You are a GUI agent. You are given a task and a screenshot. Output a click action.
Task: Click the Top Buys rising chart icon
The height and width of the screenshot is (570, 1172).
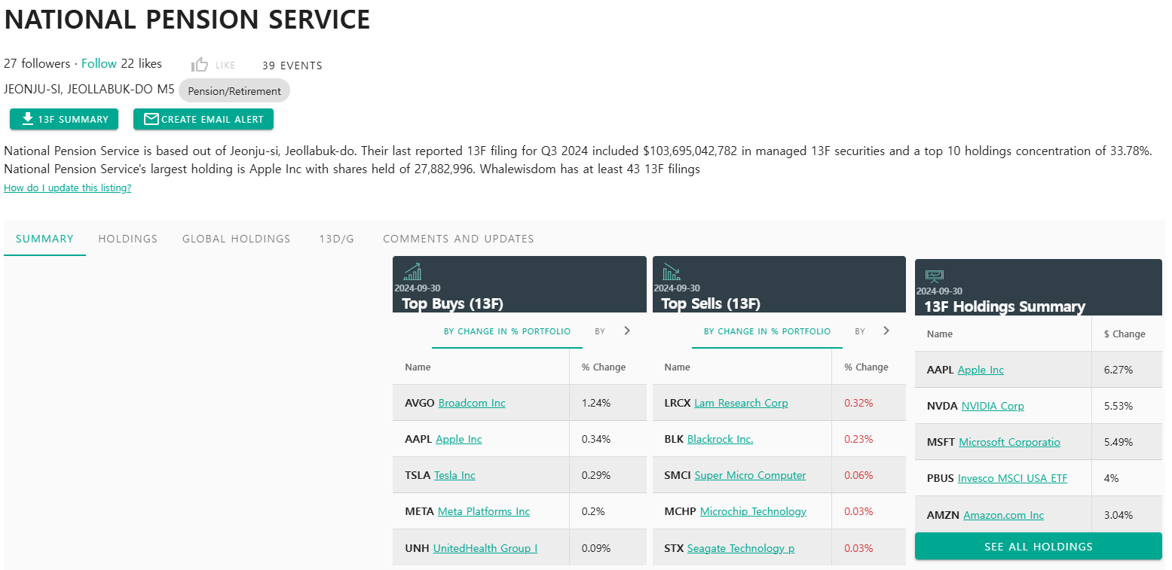[412, 272]
